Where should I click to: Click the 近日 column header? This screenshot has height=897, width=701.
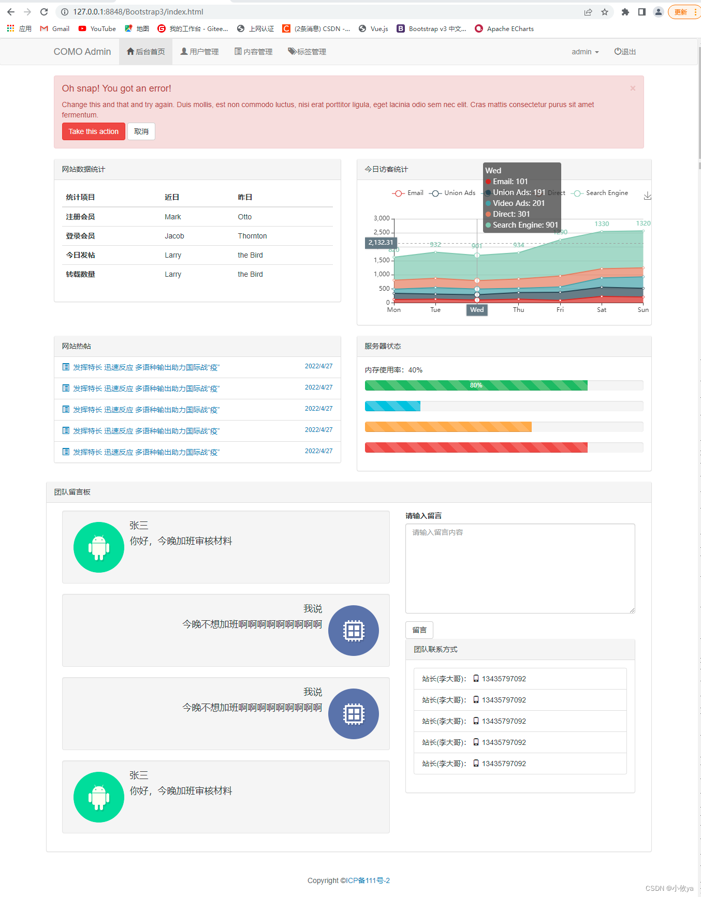pos(172,198)
